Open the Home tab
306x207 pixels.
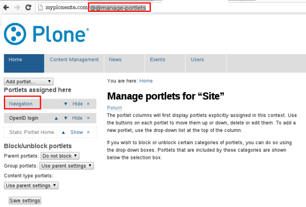pyautogui.click(x=24, y=63)
